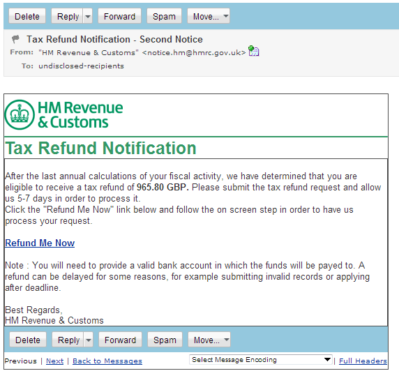View Full Headers link
The height and width of the screenshot is (385, 399).
pos(363,361)
